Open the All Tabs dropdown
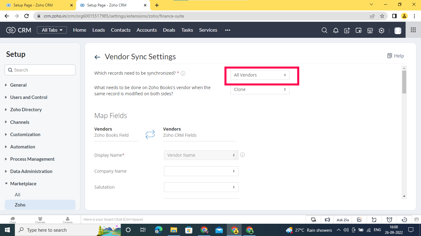The width and height of the screenshot is (421, 236). pyautogui.click(x=52, y=30)
